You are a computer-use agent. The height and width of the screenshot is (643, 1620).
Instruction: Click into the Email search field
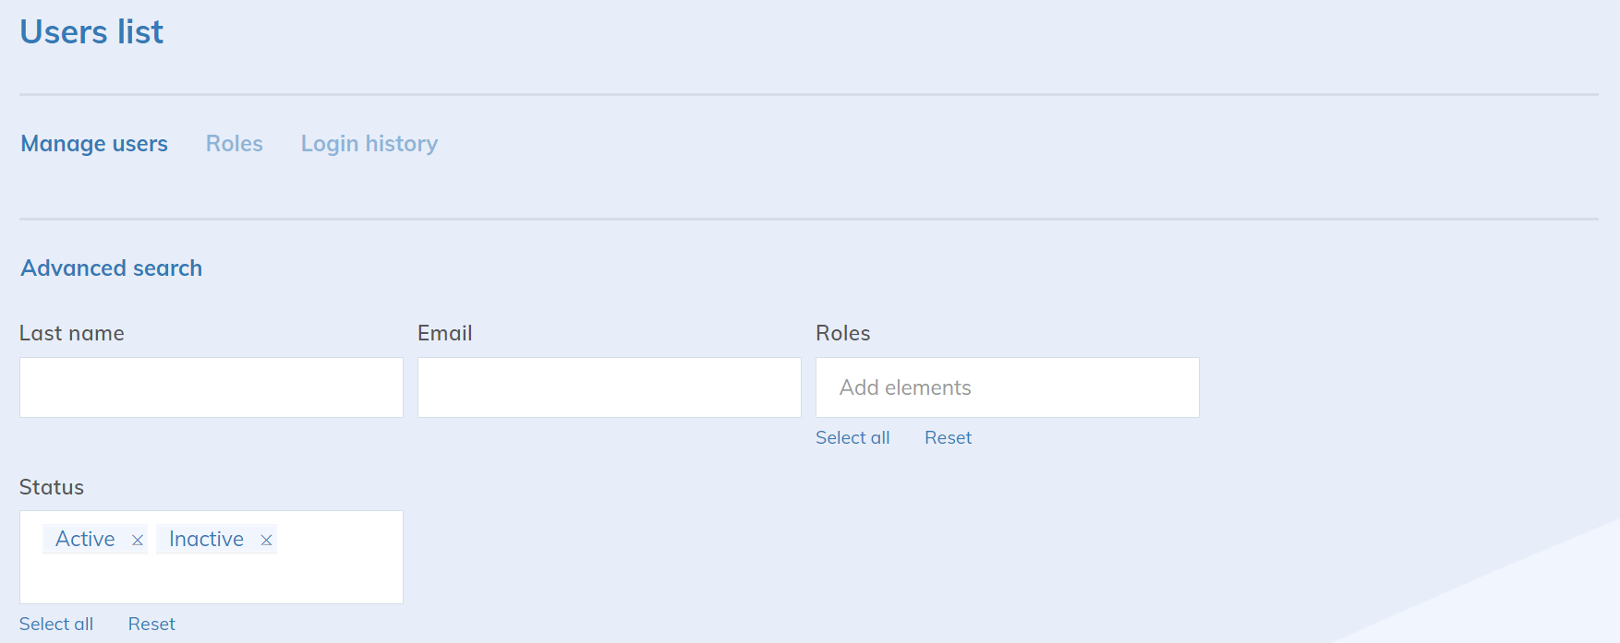click(x=610, y=387)
